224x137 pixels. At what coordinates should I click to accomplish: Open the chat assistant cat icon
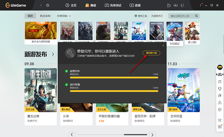[x=169, y=5]
